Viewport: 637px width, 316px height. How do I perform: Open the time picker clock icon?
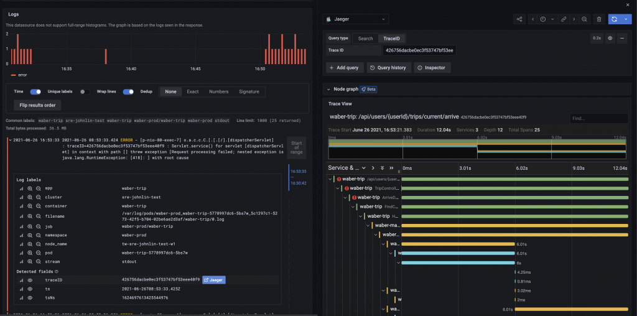click(x=542, y=19)
